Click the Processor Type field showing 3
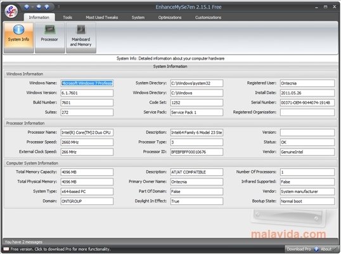 coord(196,142)
